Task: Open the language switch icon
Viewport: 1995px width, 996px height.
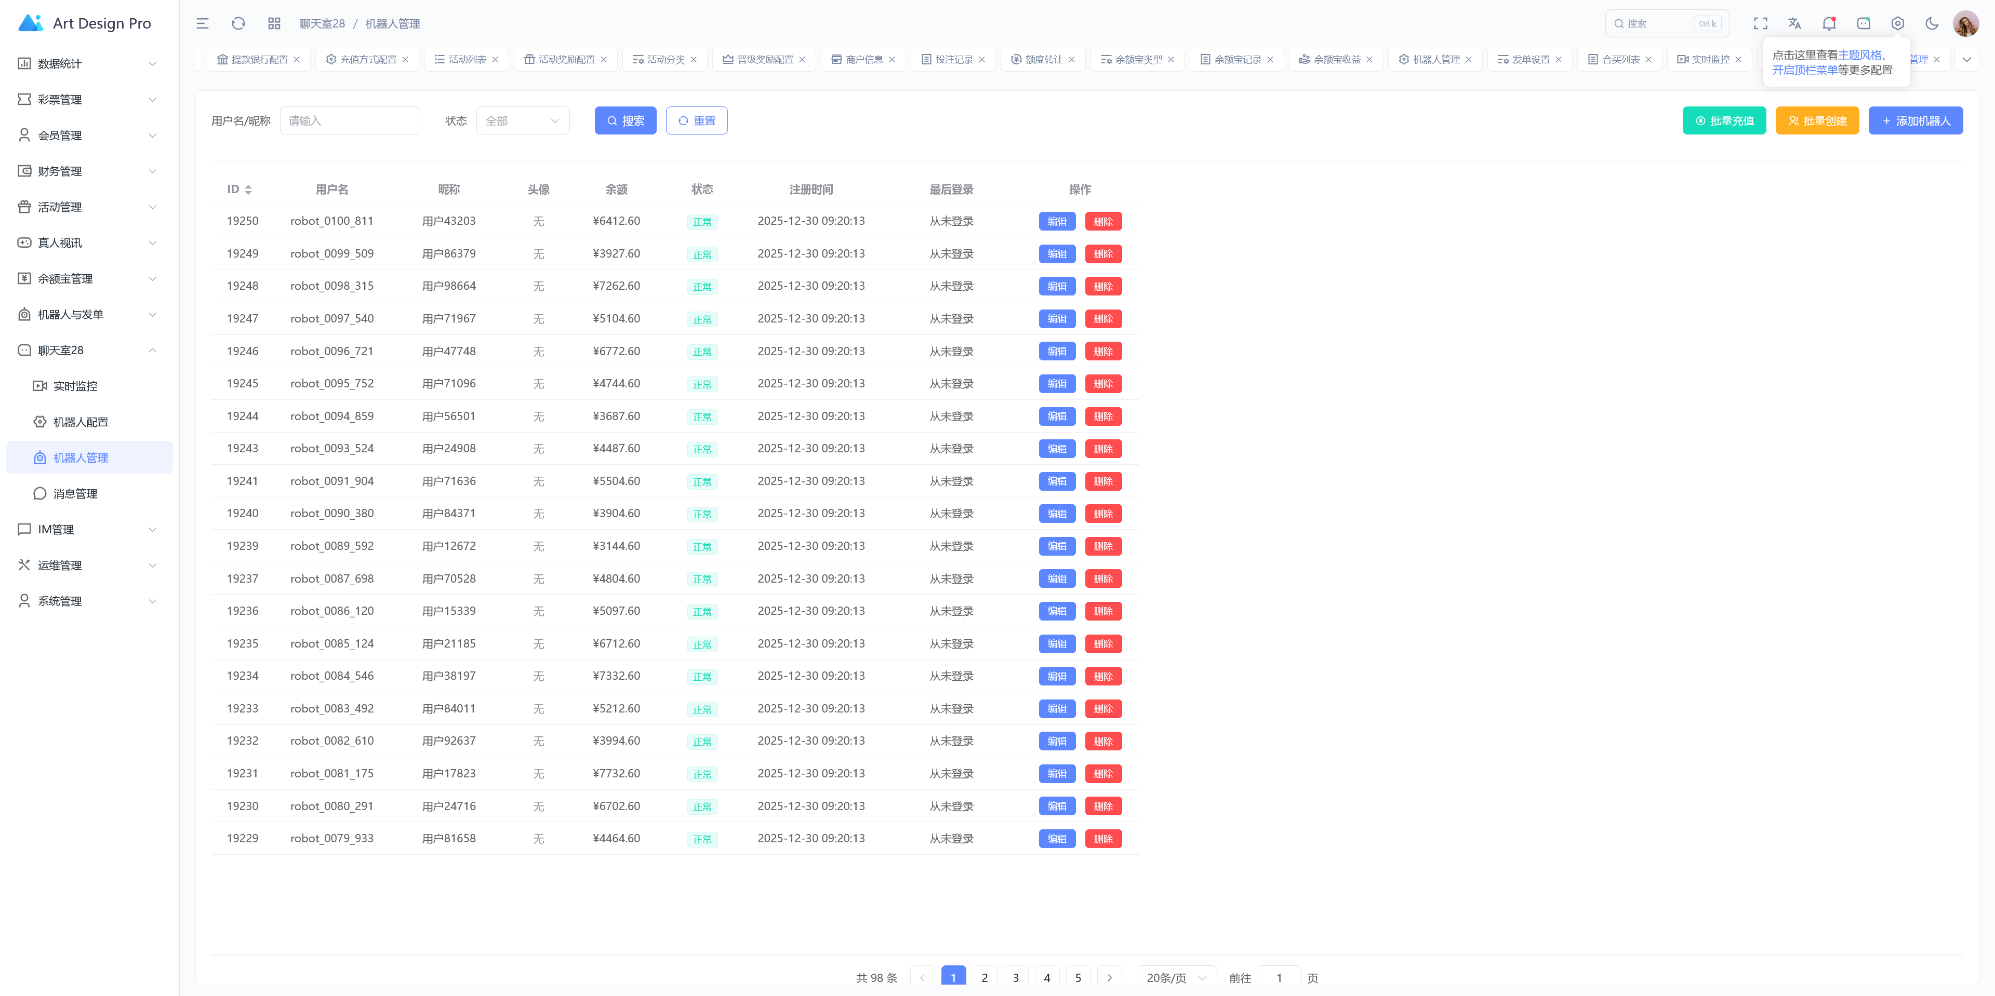Action: coord(1794,23)
